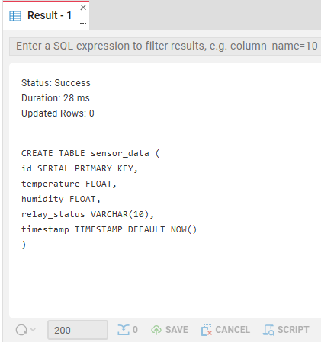Viewport: 321px width, 342px height.
Task: Click the SAVE button
Action: pyautogui.click(x=169, y=330)
